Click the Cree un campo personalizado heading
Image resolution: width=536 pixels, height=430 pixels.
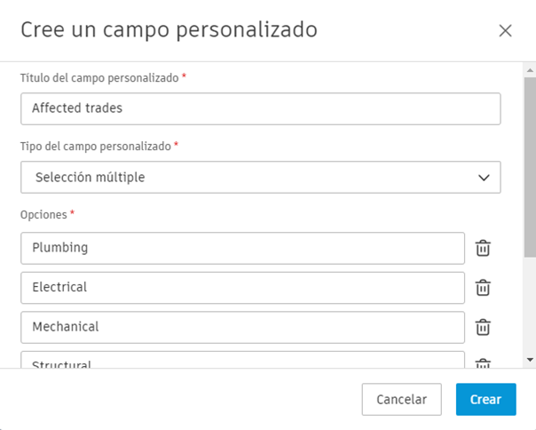[x=169, y=29]
